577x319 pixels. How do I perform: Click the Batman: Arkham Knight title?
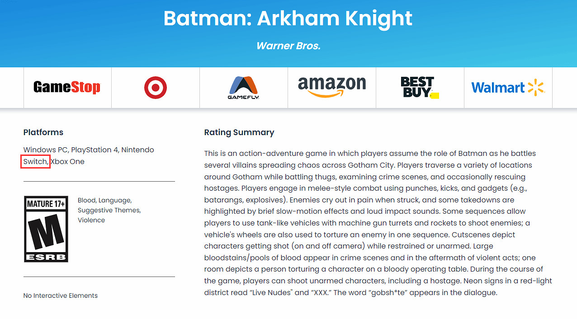[x=288, y=18]
